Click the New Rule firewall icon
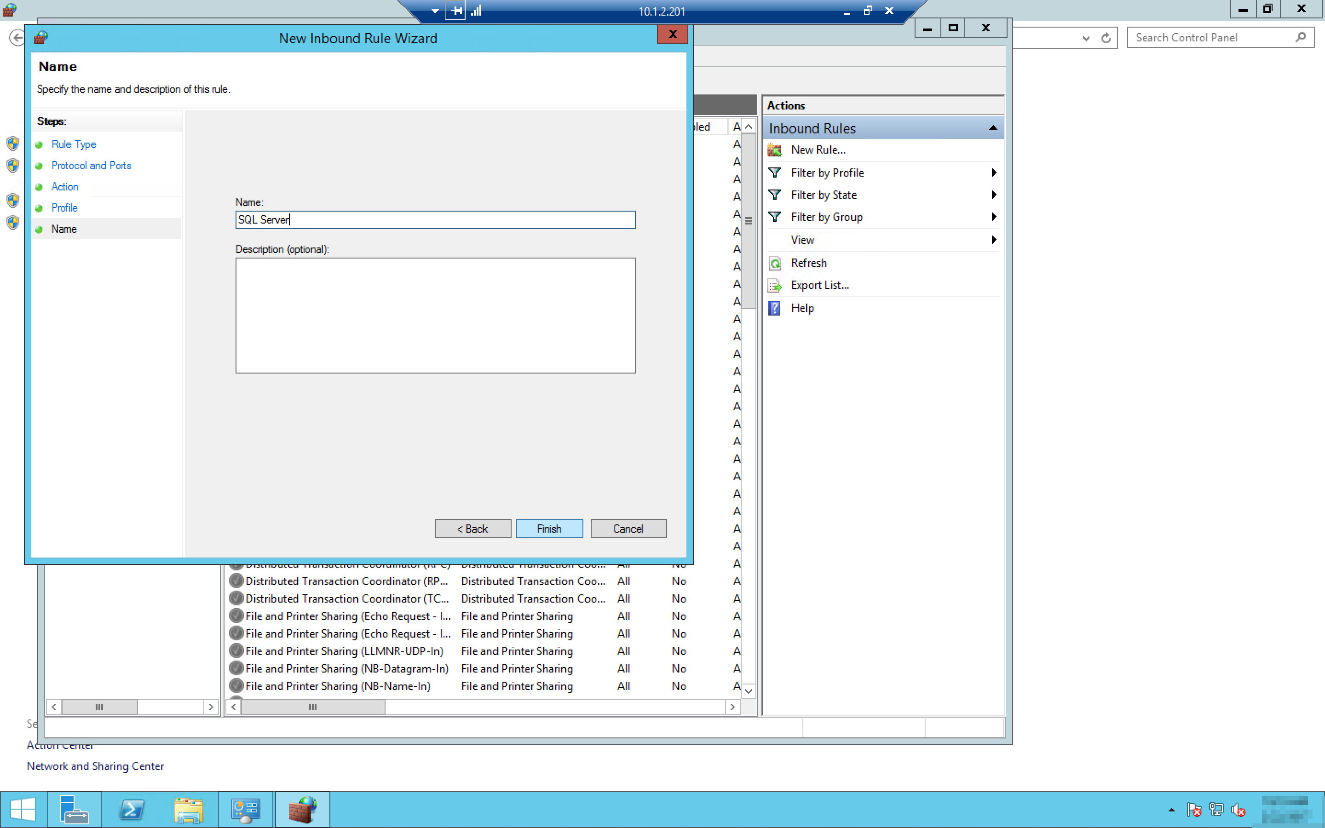Screen dimensions: 1325x828 pyautogui.click(x=774, y=149)
